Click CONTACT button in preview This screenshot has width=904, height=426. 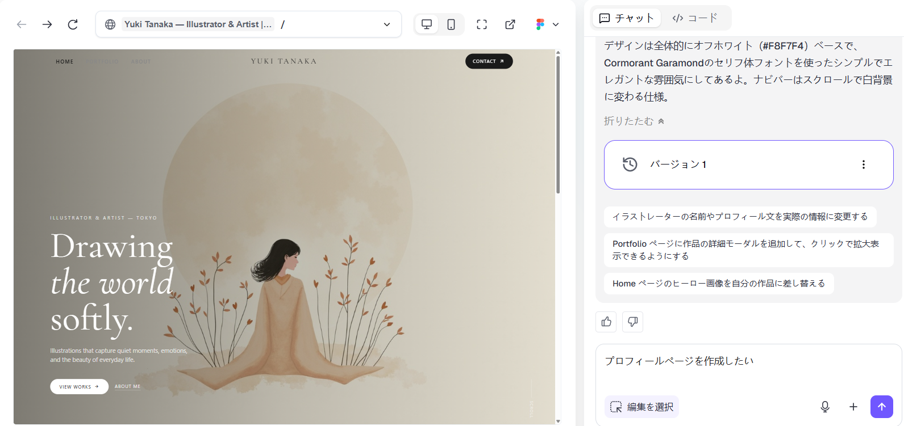[x=489, y=61]
